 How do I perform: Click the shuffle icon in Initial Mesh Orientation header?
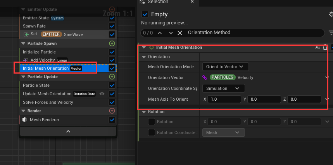tap(317, 47)
